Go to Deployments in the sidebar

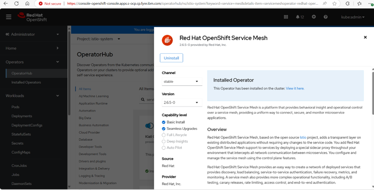click(22, 116)
